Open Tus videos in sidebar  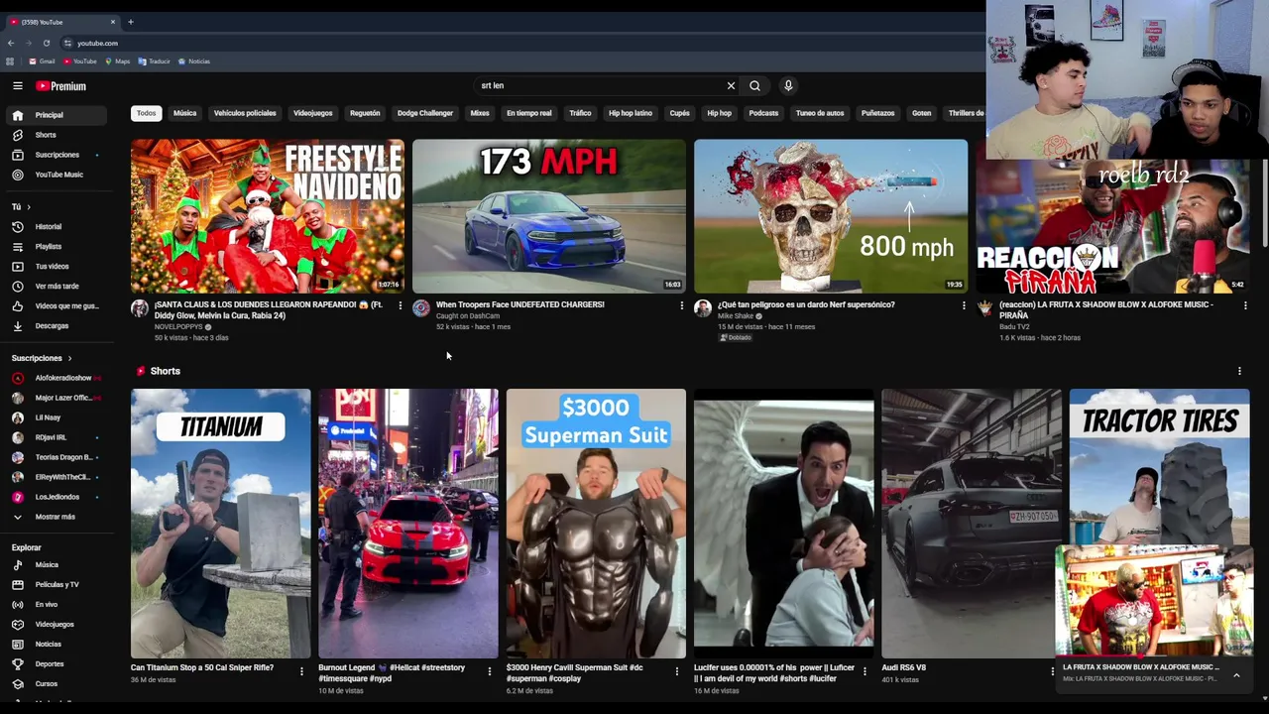[56, 266]
